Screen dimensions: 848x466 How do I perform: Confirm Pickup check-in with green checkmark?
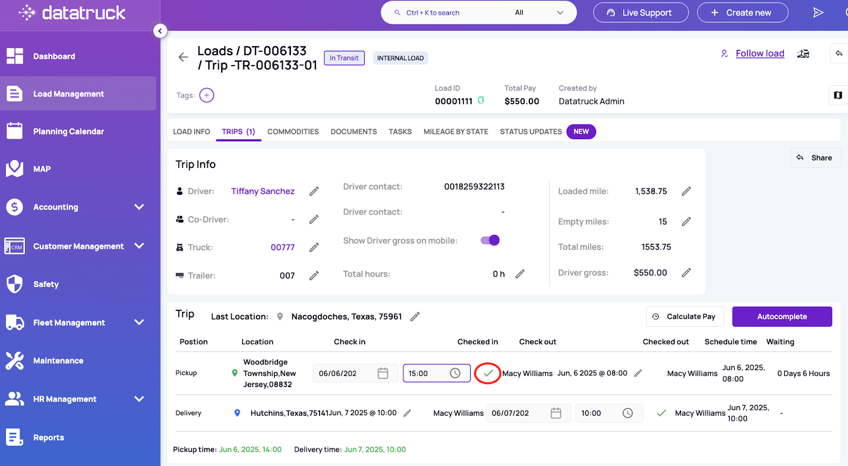pos(488,373)
